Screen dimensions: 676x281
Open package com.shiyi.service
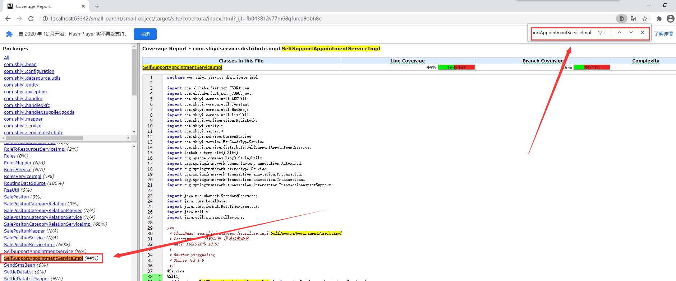click(x=23, y=126)
